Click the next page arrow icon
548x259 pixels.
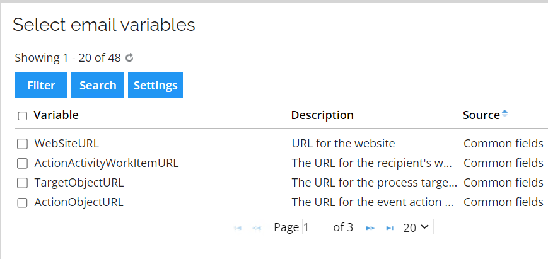(370, 228)
